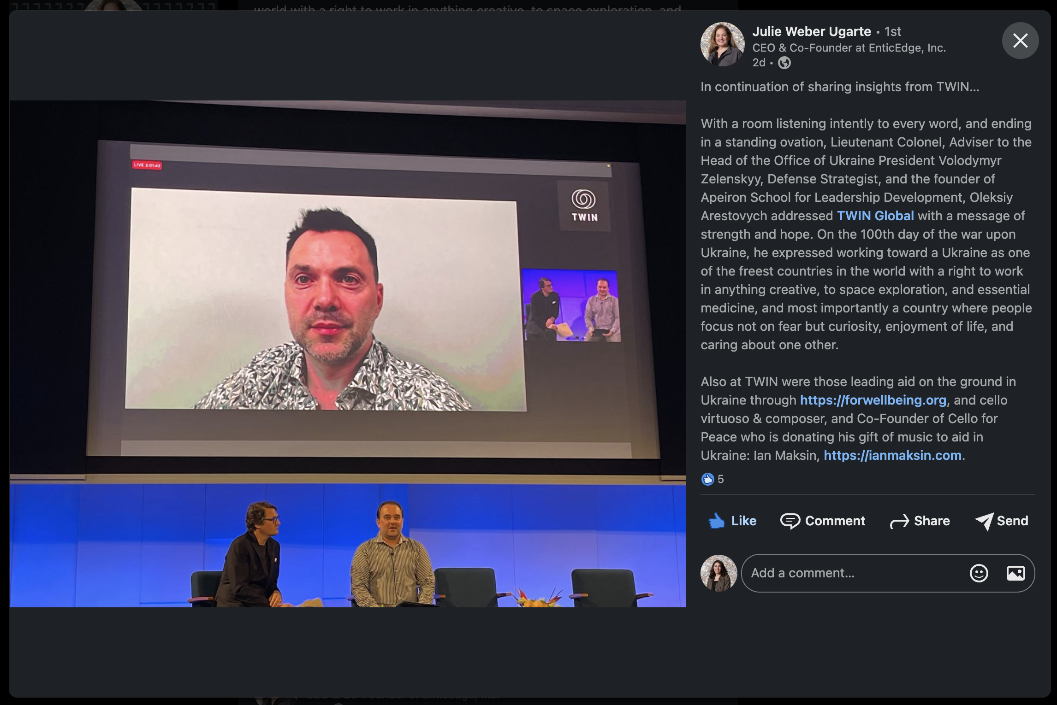Click the add image icon in comment box
The image size is (1057, 705).
pyautogui.click(x=1015, y=573)
